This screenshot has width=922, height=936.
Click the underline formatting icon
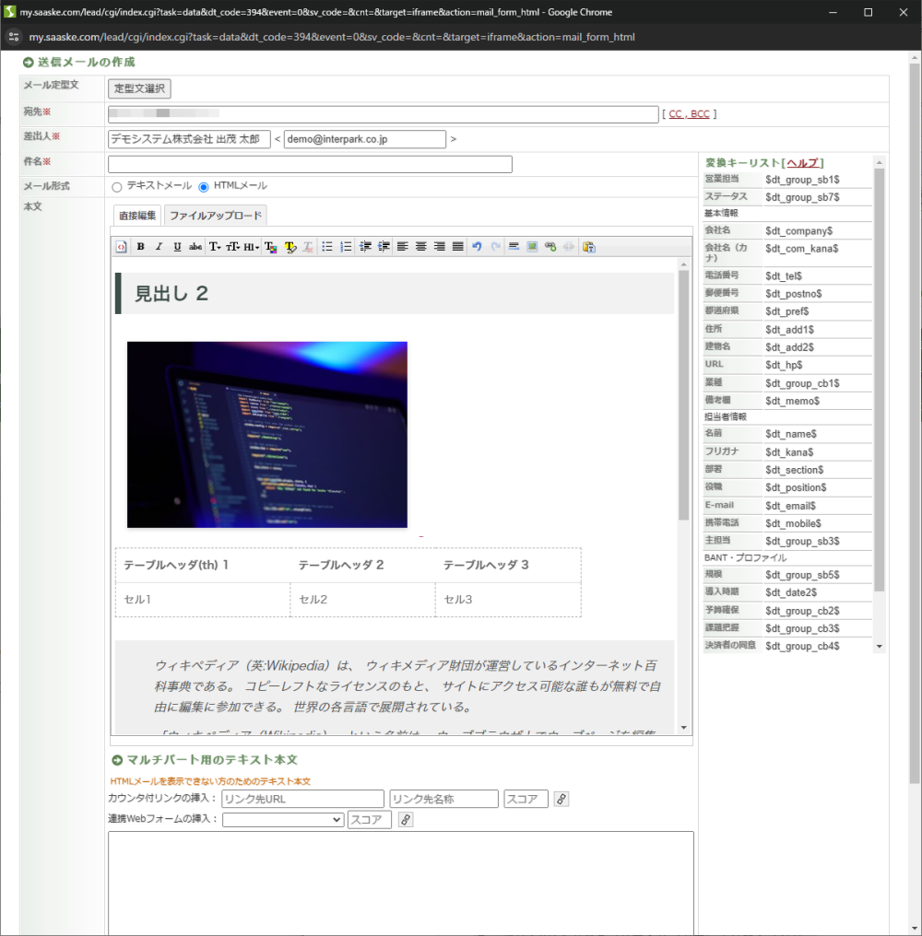177,247
